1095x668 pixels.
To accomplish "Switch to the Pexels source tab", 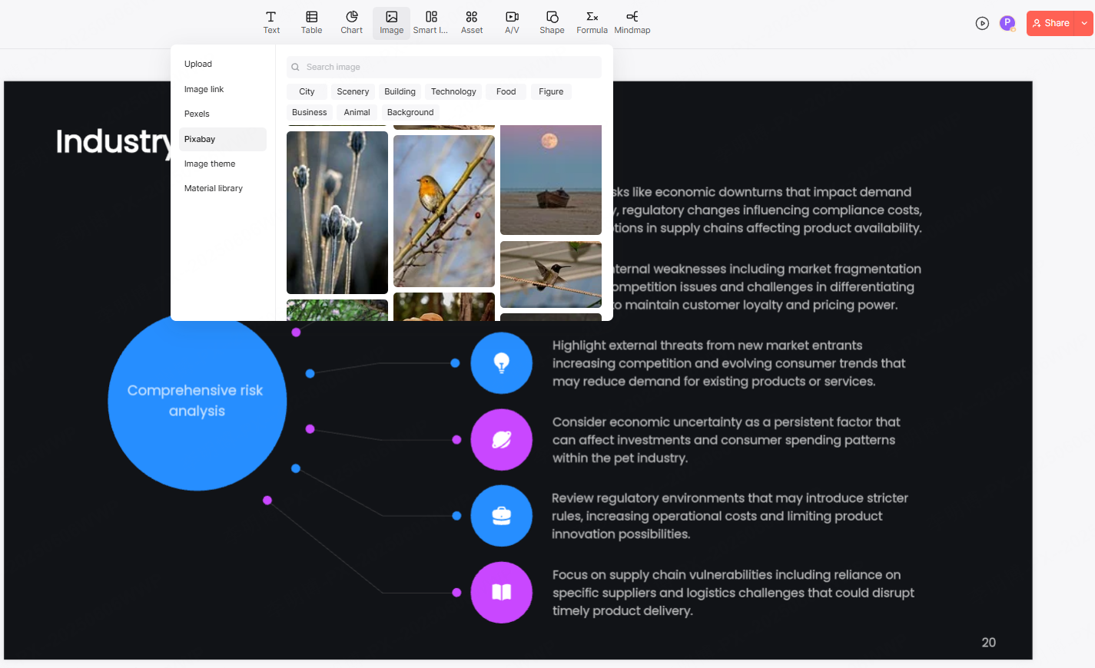I will click(197, 114).
